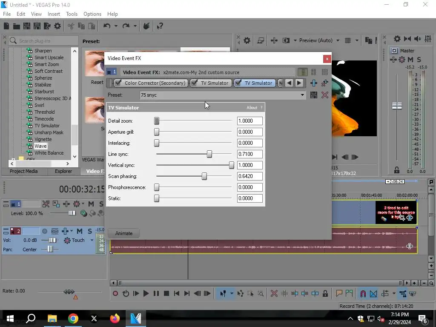This screenshot has width=436, height=327.
Task: Click the Play button in the transport bar
Action: pyautogui.click(x=146, y=293)
